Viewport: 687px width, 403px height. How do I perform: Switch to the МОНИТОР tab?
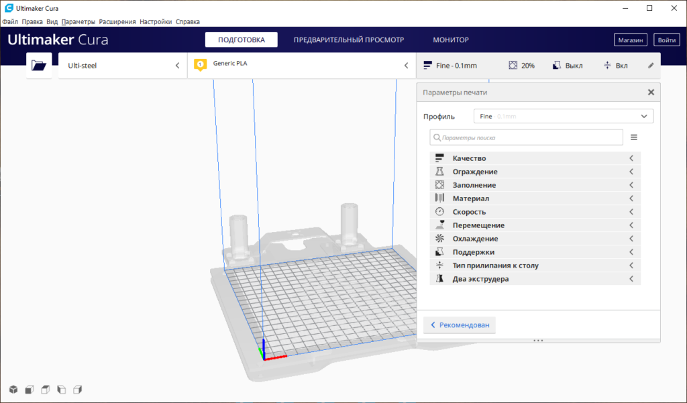tap(451, 40)
